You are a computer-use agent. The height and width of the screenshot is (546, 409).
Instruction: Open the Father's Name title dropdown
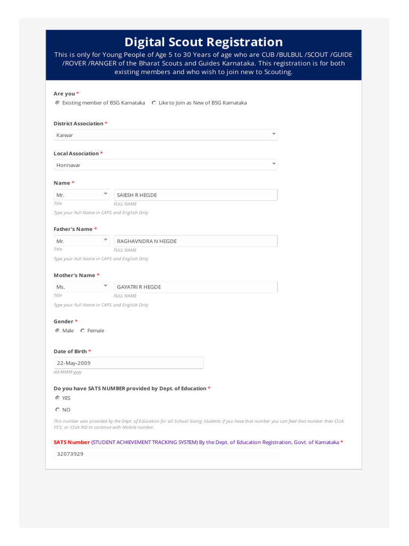pos(81,241)
